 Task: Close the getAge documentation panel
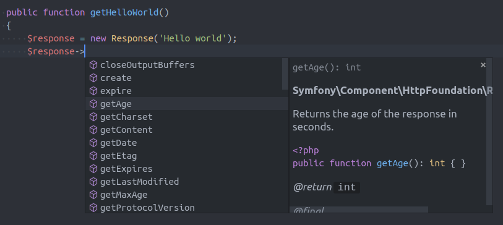483,65
